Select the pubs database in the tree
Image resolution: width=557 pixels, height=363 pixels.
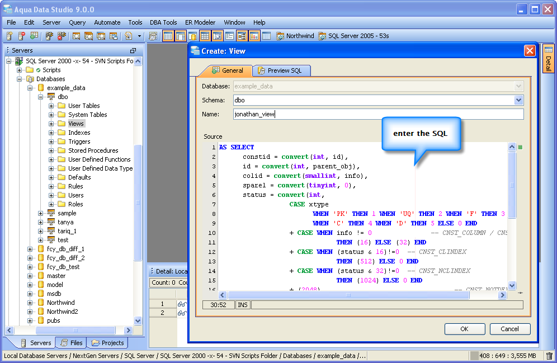coord(53,320)
